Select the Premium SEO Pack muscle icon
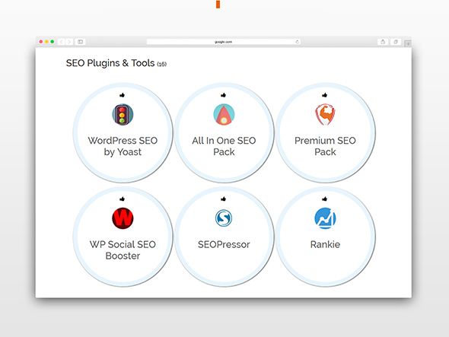 point(325,114)
